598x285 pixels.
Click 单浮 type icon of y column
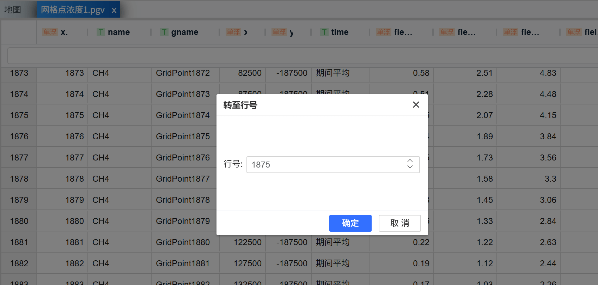[279, 32]
